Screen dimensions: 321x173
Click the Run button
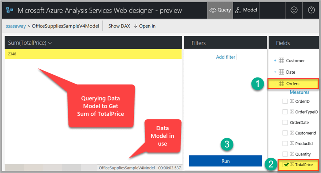(x=225, y=161)
